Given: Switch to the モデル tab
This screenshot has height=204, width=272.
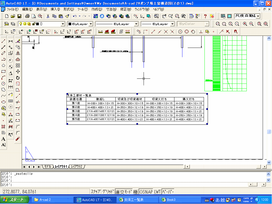Looking at the screenshot, I should [48, 166].
